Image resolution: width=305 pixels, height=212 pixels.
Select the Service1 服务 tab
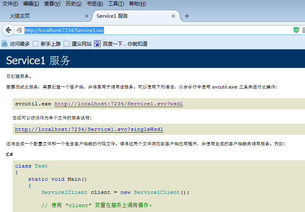pos(135,16)
